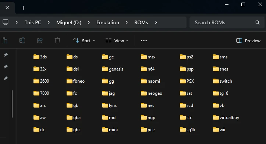Screen dimensions: 266x144
Task: Select the folder named snes
Action: coord(220,69)
